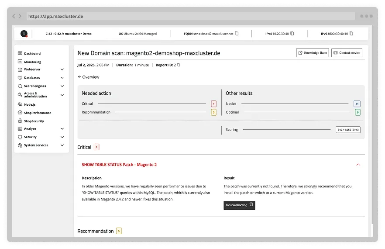This screenshot has width=385, height=249.
Task: Click the Jul 2, 2025, 2:06 PM date
Action: click(93, 65)
